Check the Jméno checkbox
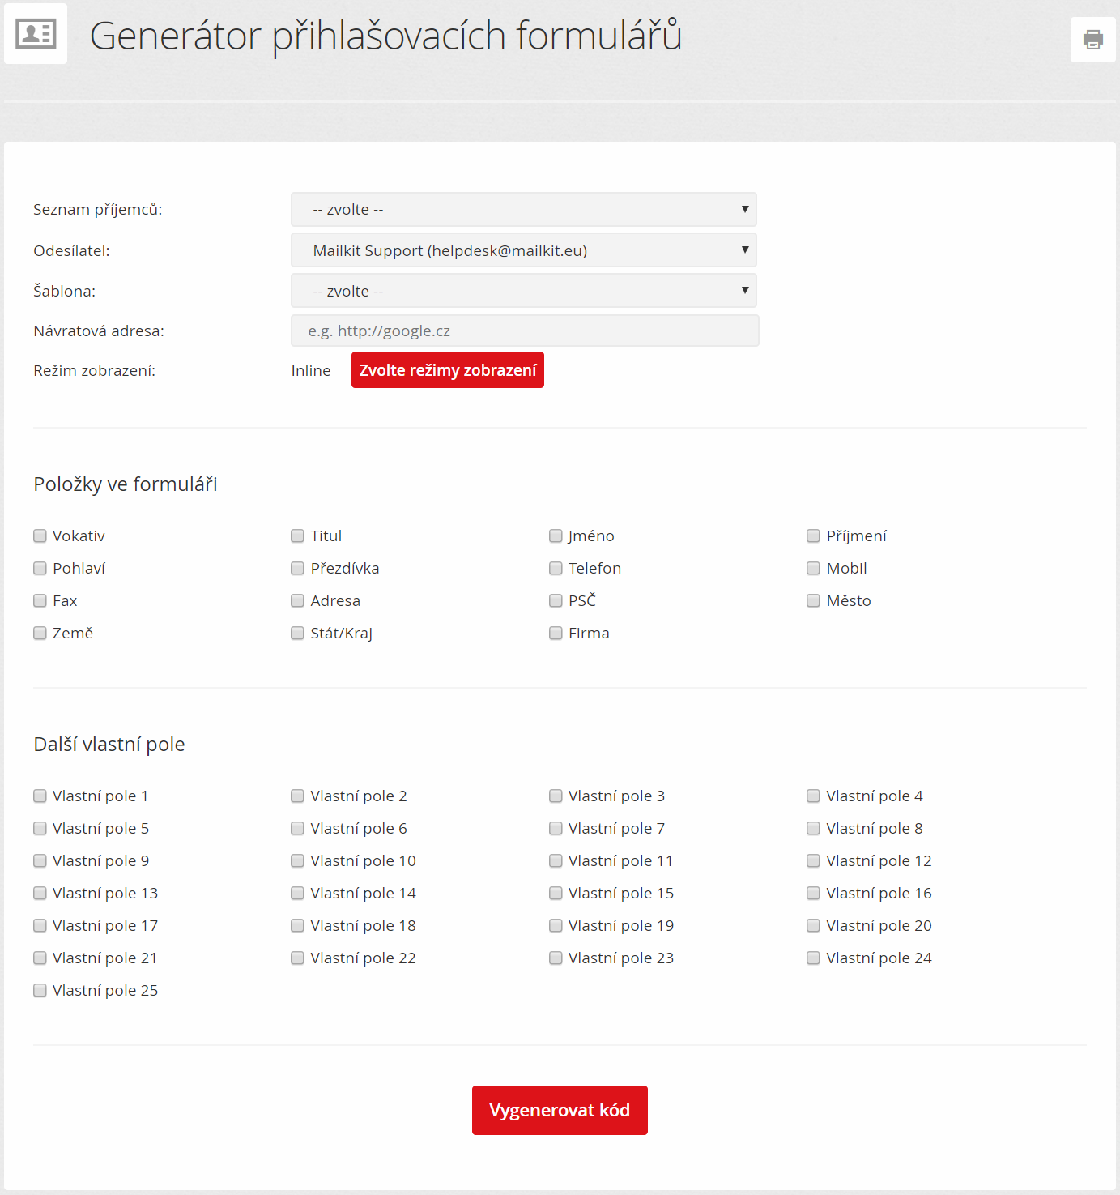This screenshot has height=1195, width=1120. point(556,536)
